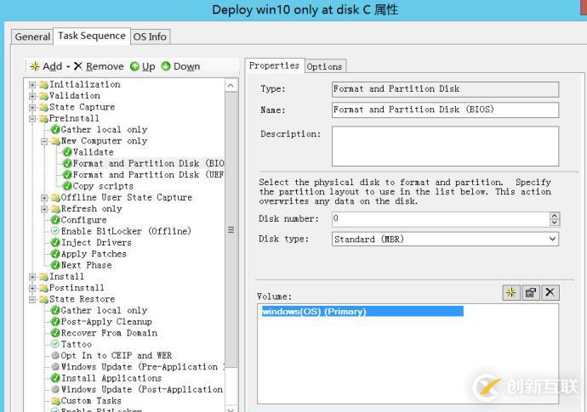Open the Disk type dropdown

[x=552, y=239]
